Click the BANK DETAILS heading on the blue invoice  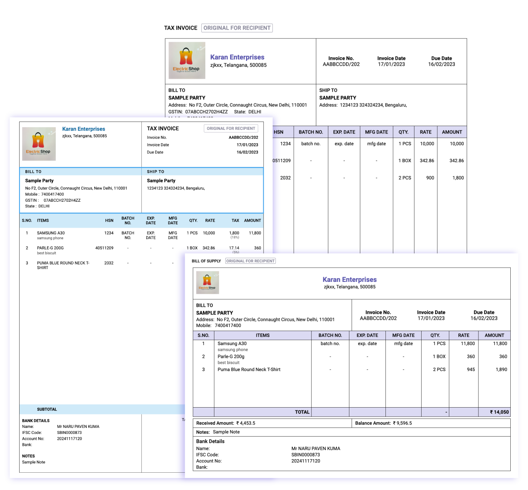coord(36,421)
